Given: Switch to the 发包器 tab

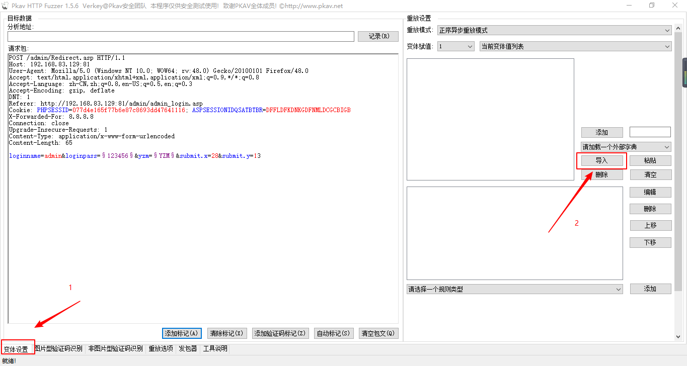Looking at the screenshot, I should 187,348.
